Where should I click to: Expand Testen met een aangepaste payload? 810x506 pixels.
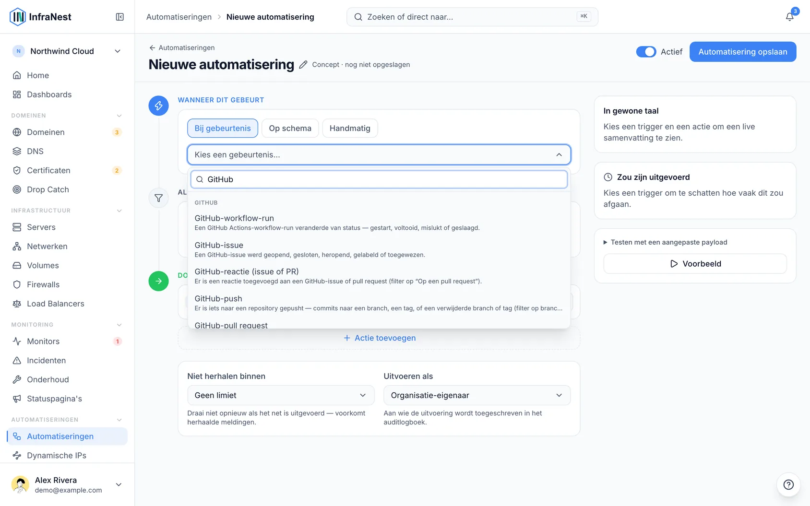coord(665,242)
